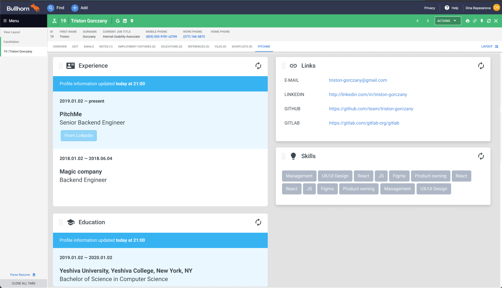Click the Layout grid icon

point(497,47)
